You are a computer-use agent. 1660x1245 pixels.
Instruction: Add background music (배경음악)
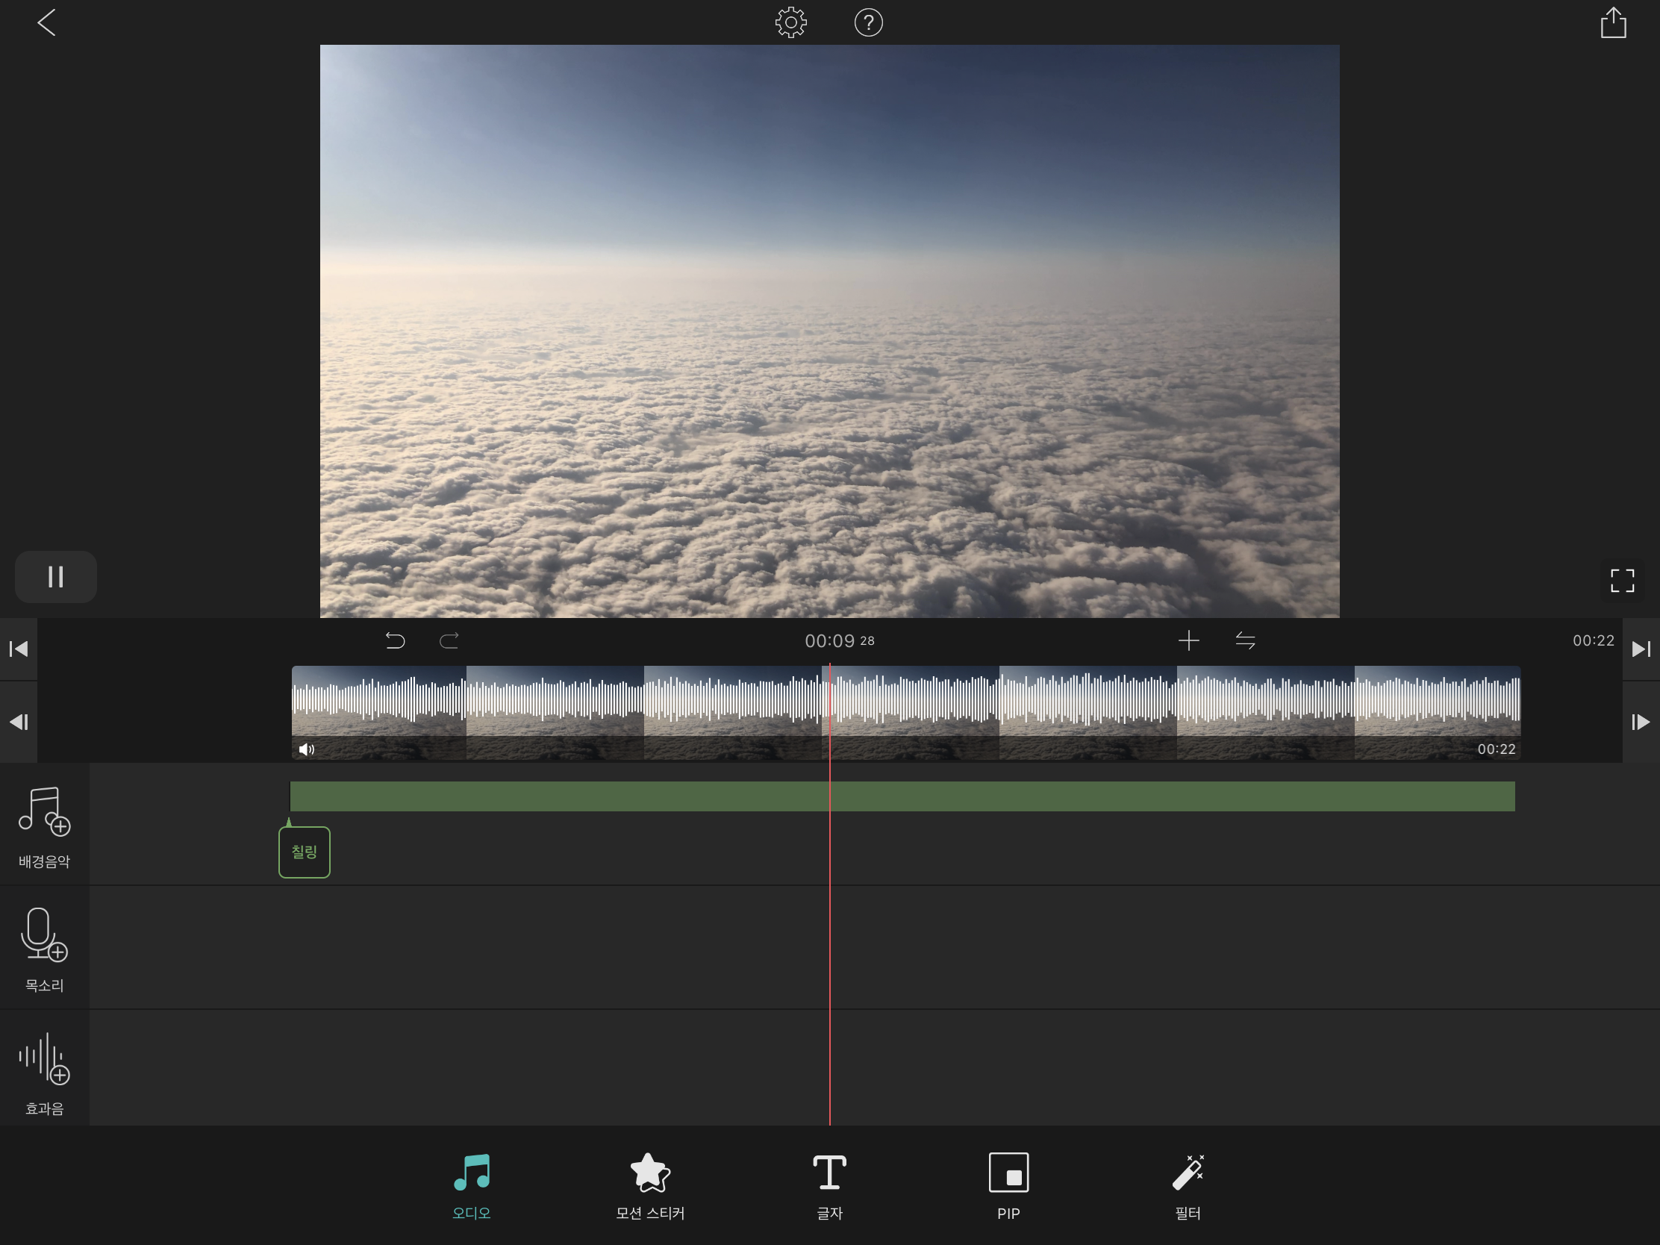(44, 826)
